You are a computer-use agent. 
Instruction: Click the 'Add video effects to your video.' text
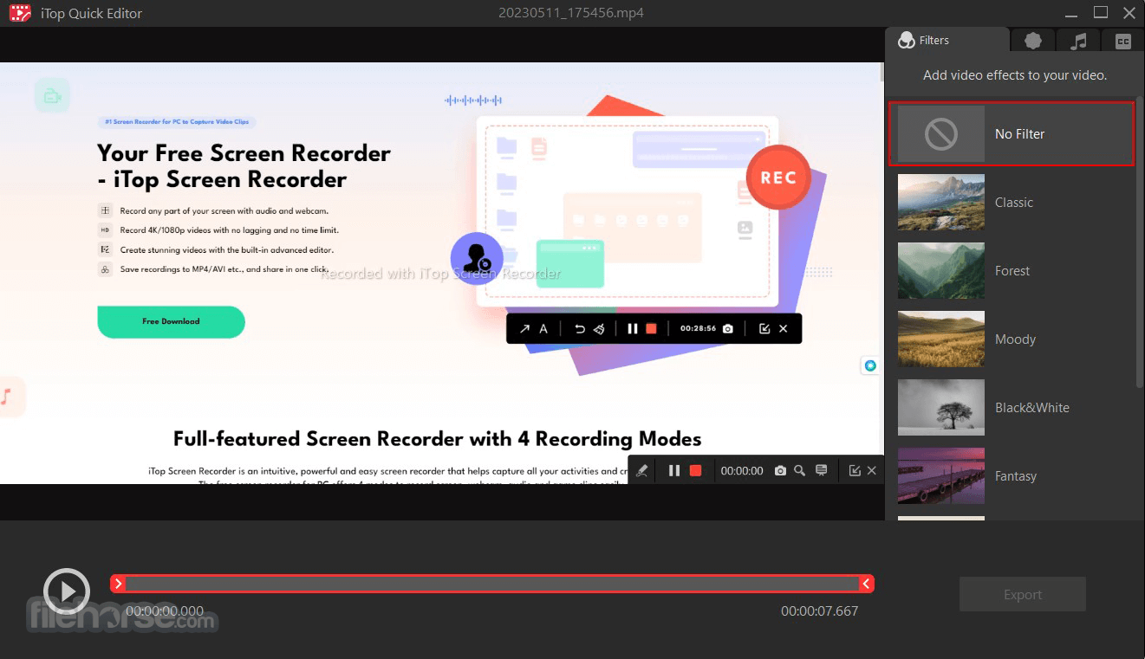coord(1015,75)
